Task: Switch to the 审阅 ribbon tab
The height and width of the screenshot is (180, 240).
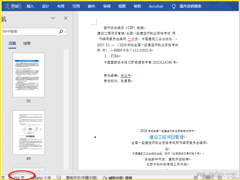Action: point(107,6)
